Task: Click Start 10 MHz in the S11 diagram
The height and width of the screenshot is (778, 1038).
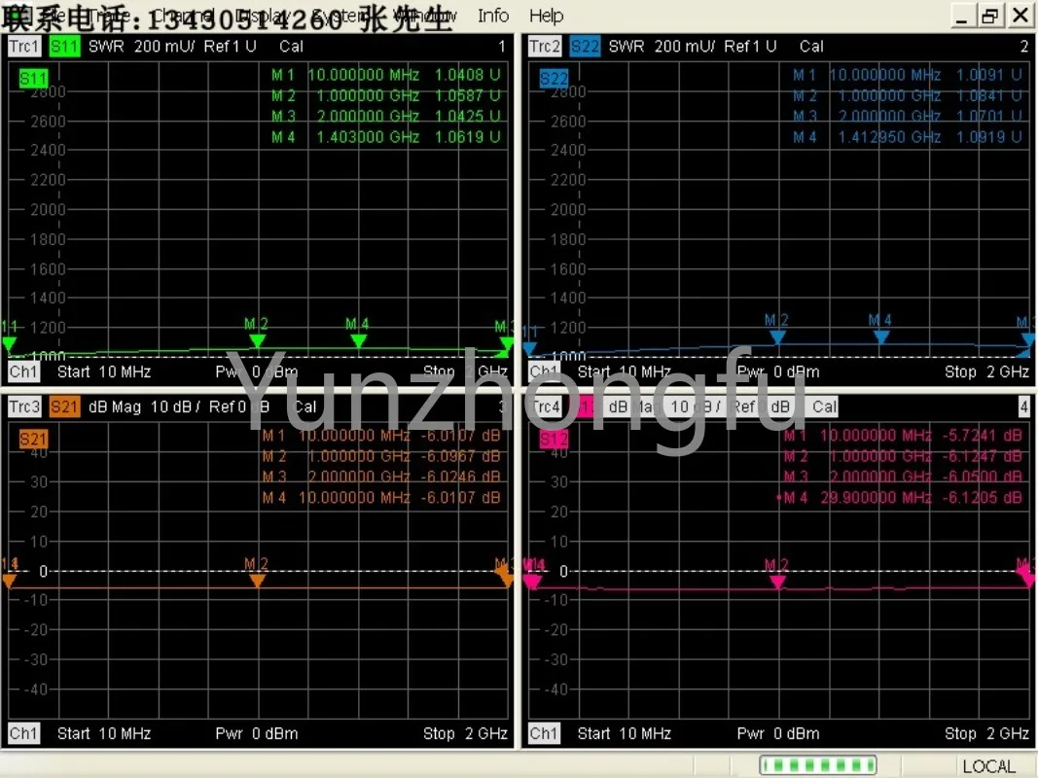Action: pos(104,371)
